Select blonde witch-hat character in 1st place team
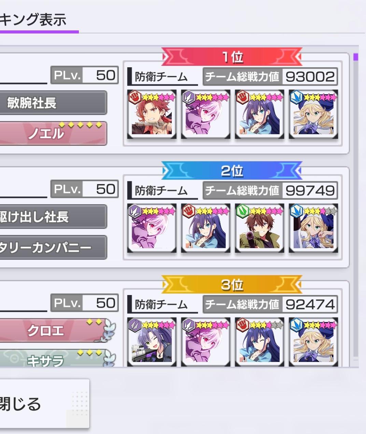 [314, 115]
